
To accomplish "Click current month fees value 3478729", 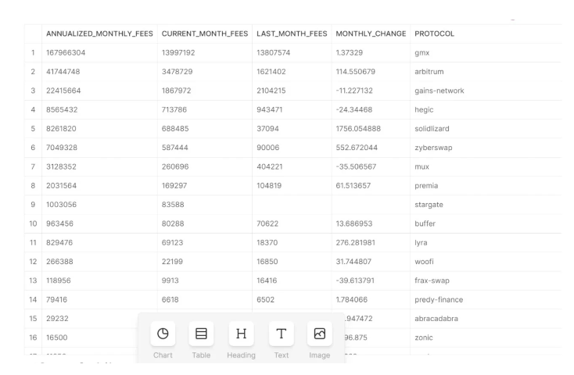I will tap(178, 72).
